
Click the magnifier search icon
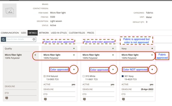[x=3, y=39]
